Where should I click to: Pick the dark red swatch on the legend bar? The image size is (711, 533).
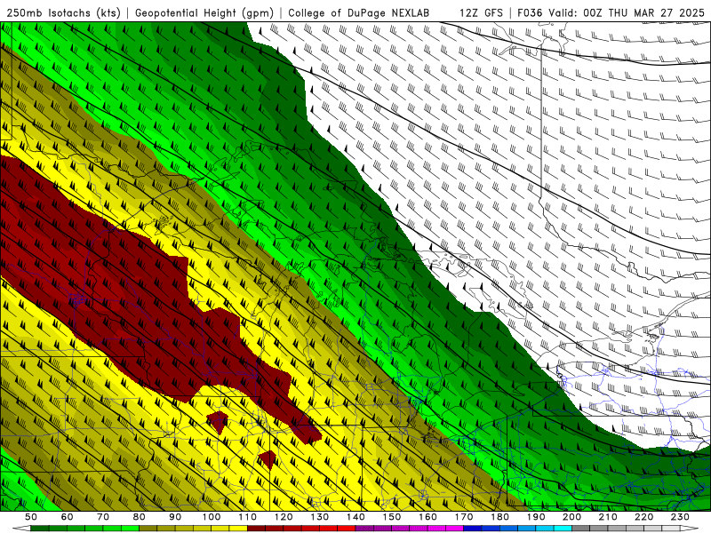pyautogui.click(x=256, y=529)
